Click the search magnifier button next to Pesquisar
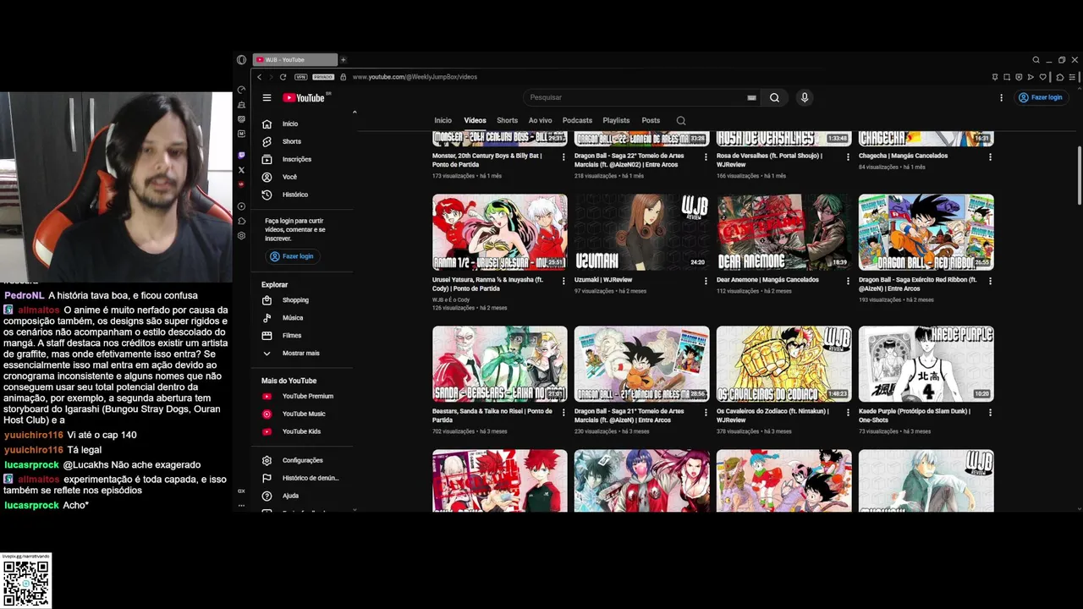The height and width of the screenshot is (609, 1083). (x=774, y=97)
